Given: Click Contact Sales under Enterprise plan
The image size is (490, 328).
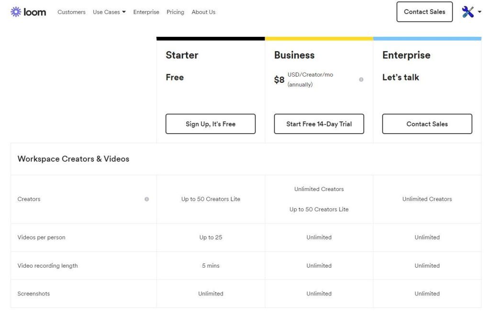Looking at the screenshot, I should click(x=427, y=124).
